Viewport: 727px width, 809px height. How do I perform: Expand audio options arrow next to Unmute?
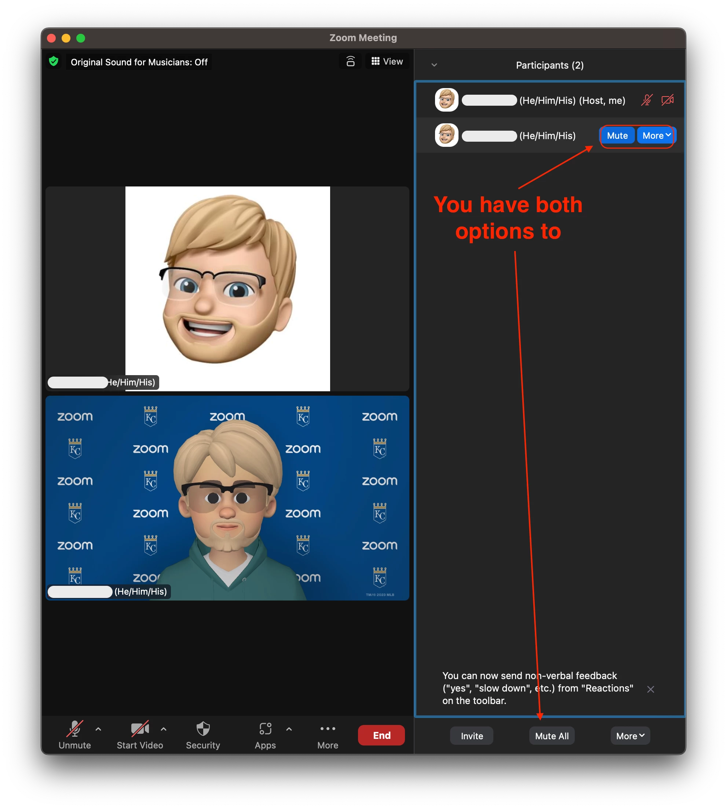coord(98,729)
